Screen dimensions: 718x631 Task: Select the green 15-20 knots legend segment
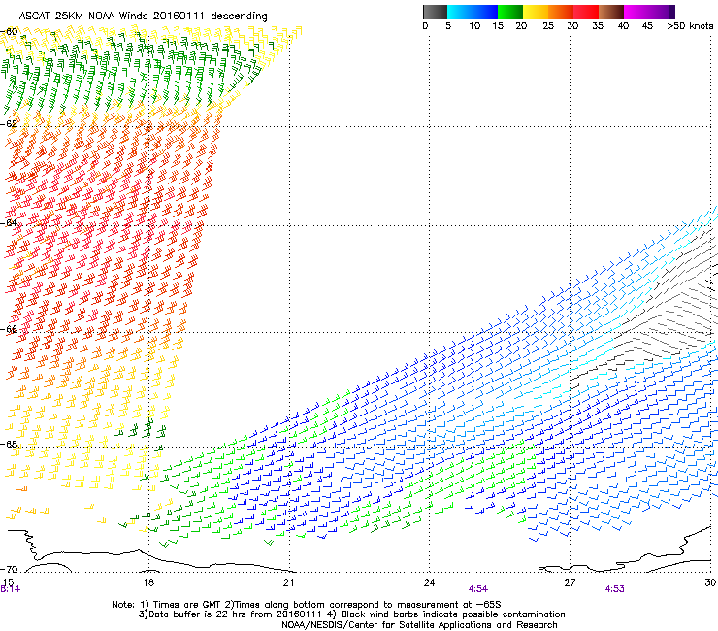510,12
